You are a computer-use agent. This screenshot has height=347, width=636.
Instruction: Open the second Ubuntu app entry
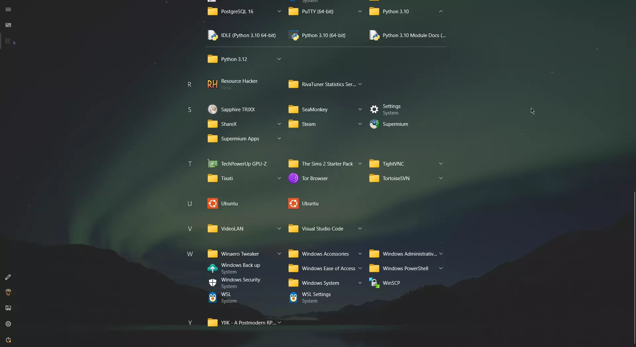(325, 203)
